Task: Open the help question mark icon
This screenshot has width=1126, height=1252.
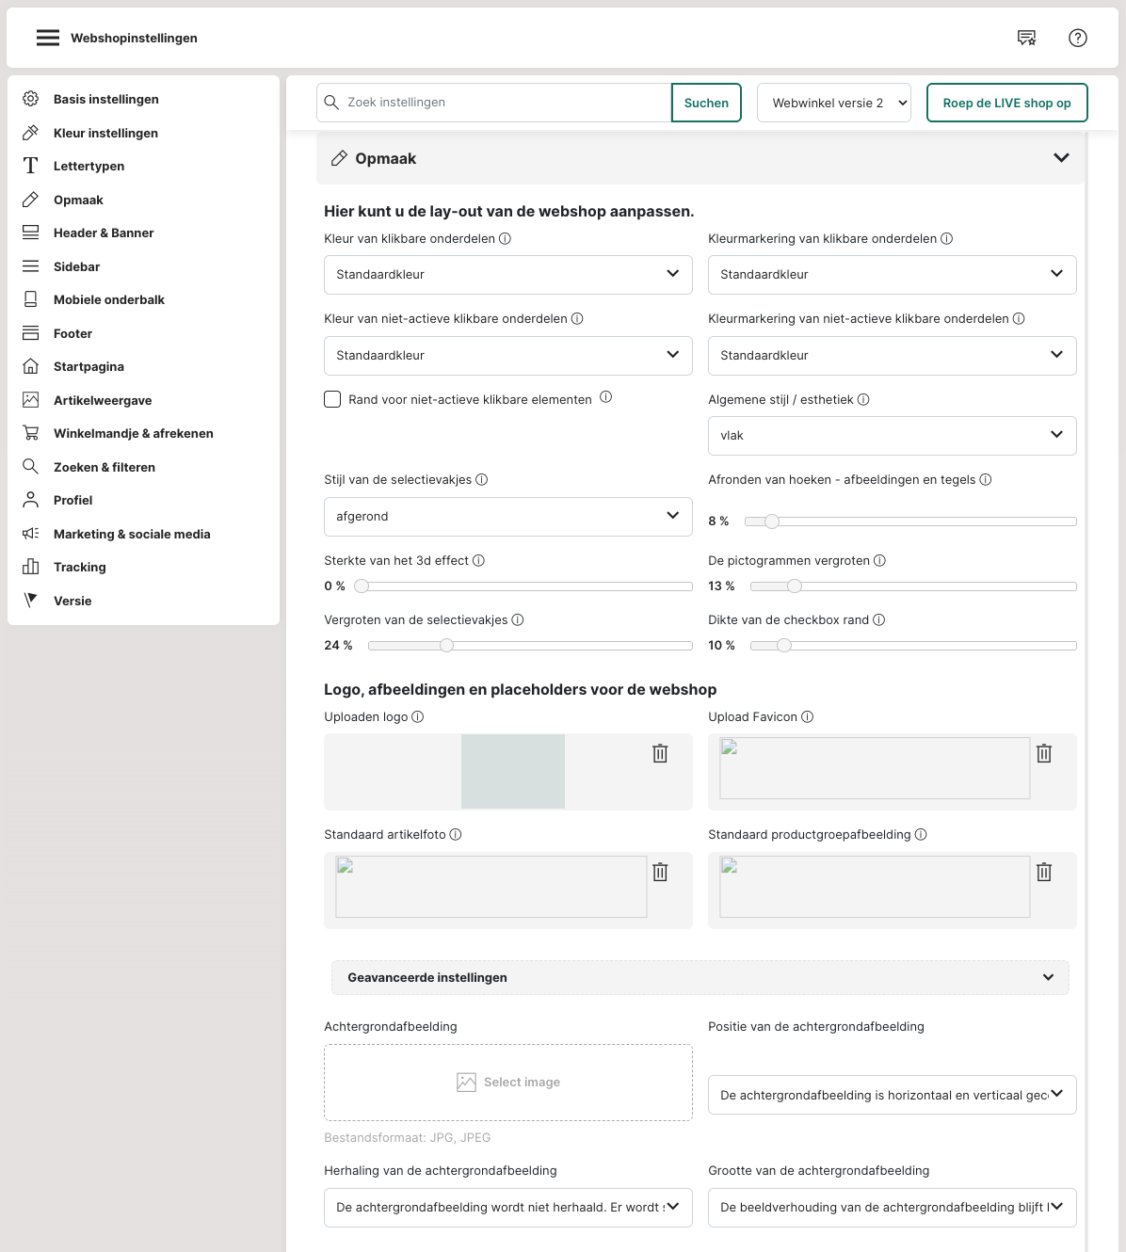Action: coord(1078,38)
